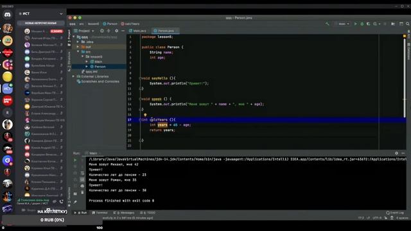The height and width of the screenshot is (231, 411).
Task: Run with coverage icon in the toolbar
Action: coord(368,24)
